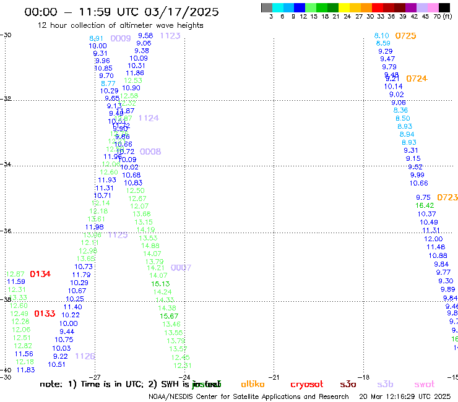This screenshot has width=458, height=402.
Task: Click the altika track label 0723
Action: tap(447, 197)
